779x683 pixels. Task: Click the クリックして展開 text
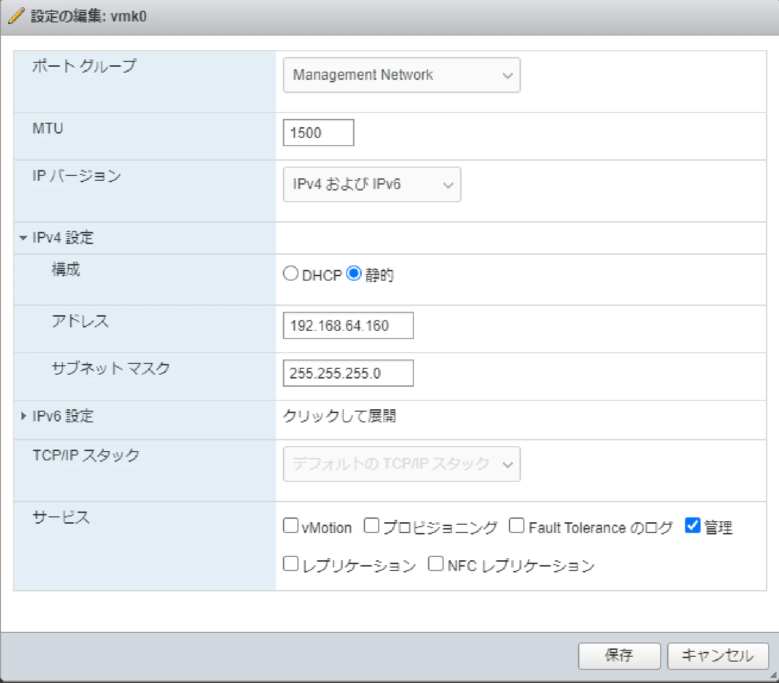[x=339, y=416]
